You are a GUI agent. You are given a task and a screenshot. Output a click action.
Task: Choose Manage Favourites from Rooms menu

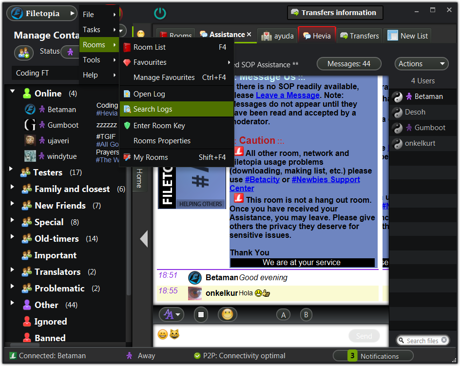click(x=176, y=77)
